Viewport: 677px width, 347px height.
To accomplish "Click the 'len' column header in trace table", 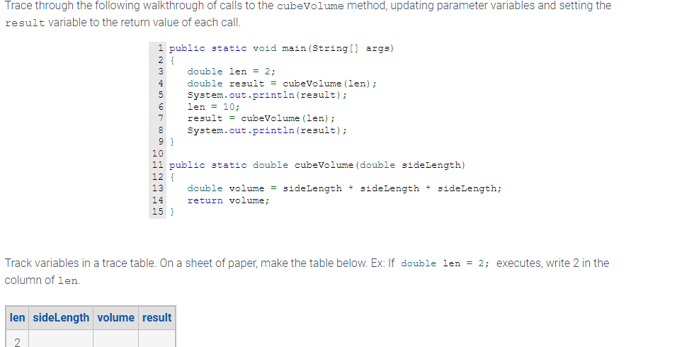I will (x=17, y=318).
